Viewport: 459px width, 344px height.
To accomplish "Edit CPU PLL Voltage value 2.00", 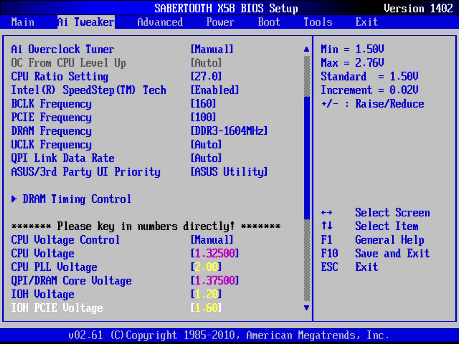I will point(206,267).
